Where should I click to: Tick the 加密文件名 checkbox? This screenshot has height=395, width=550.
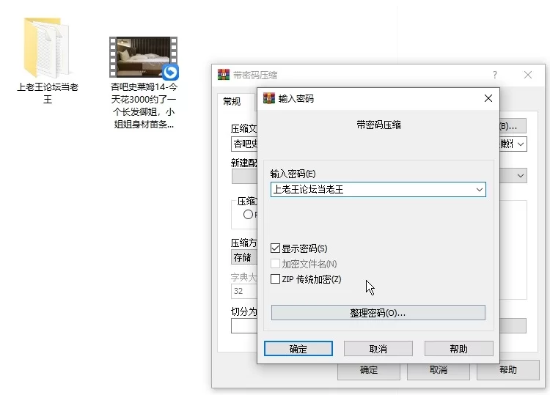coord(276,264)
